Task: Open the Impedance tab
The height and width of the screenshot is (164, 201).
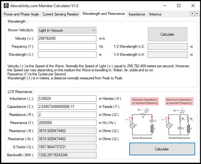Action: (137, 14)
